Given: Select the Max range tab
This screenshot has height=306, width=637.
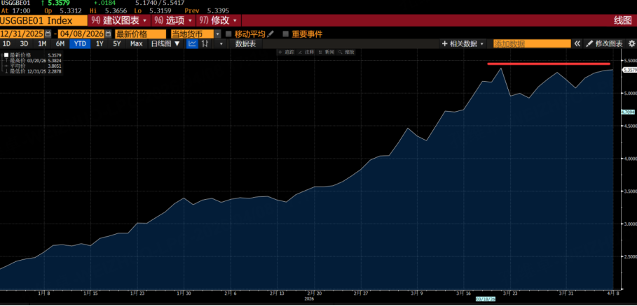Looking at the screenshot, I should click(x=137, y=44).
